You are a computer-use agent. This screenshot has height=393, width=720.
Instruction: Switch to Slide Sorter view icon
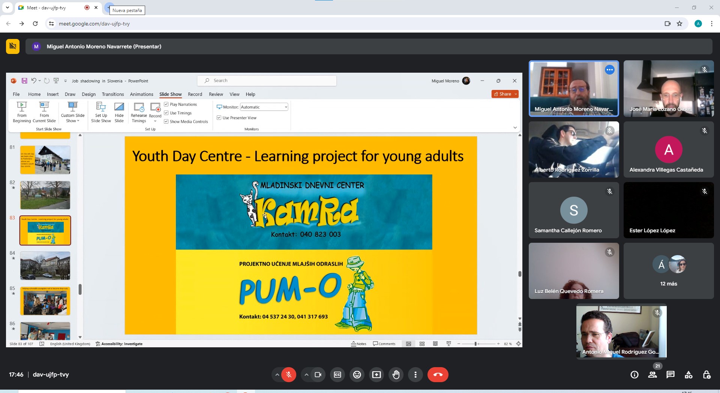coord(422,344)
